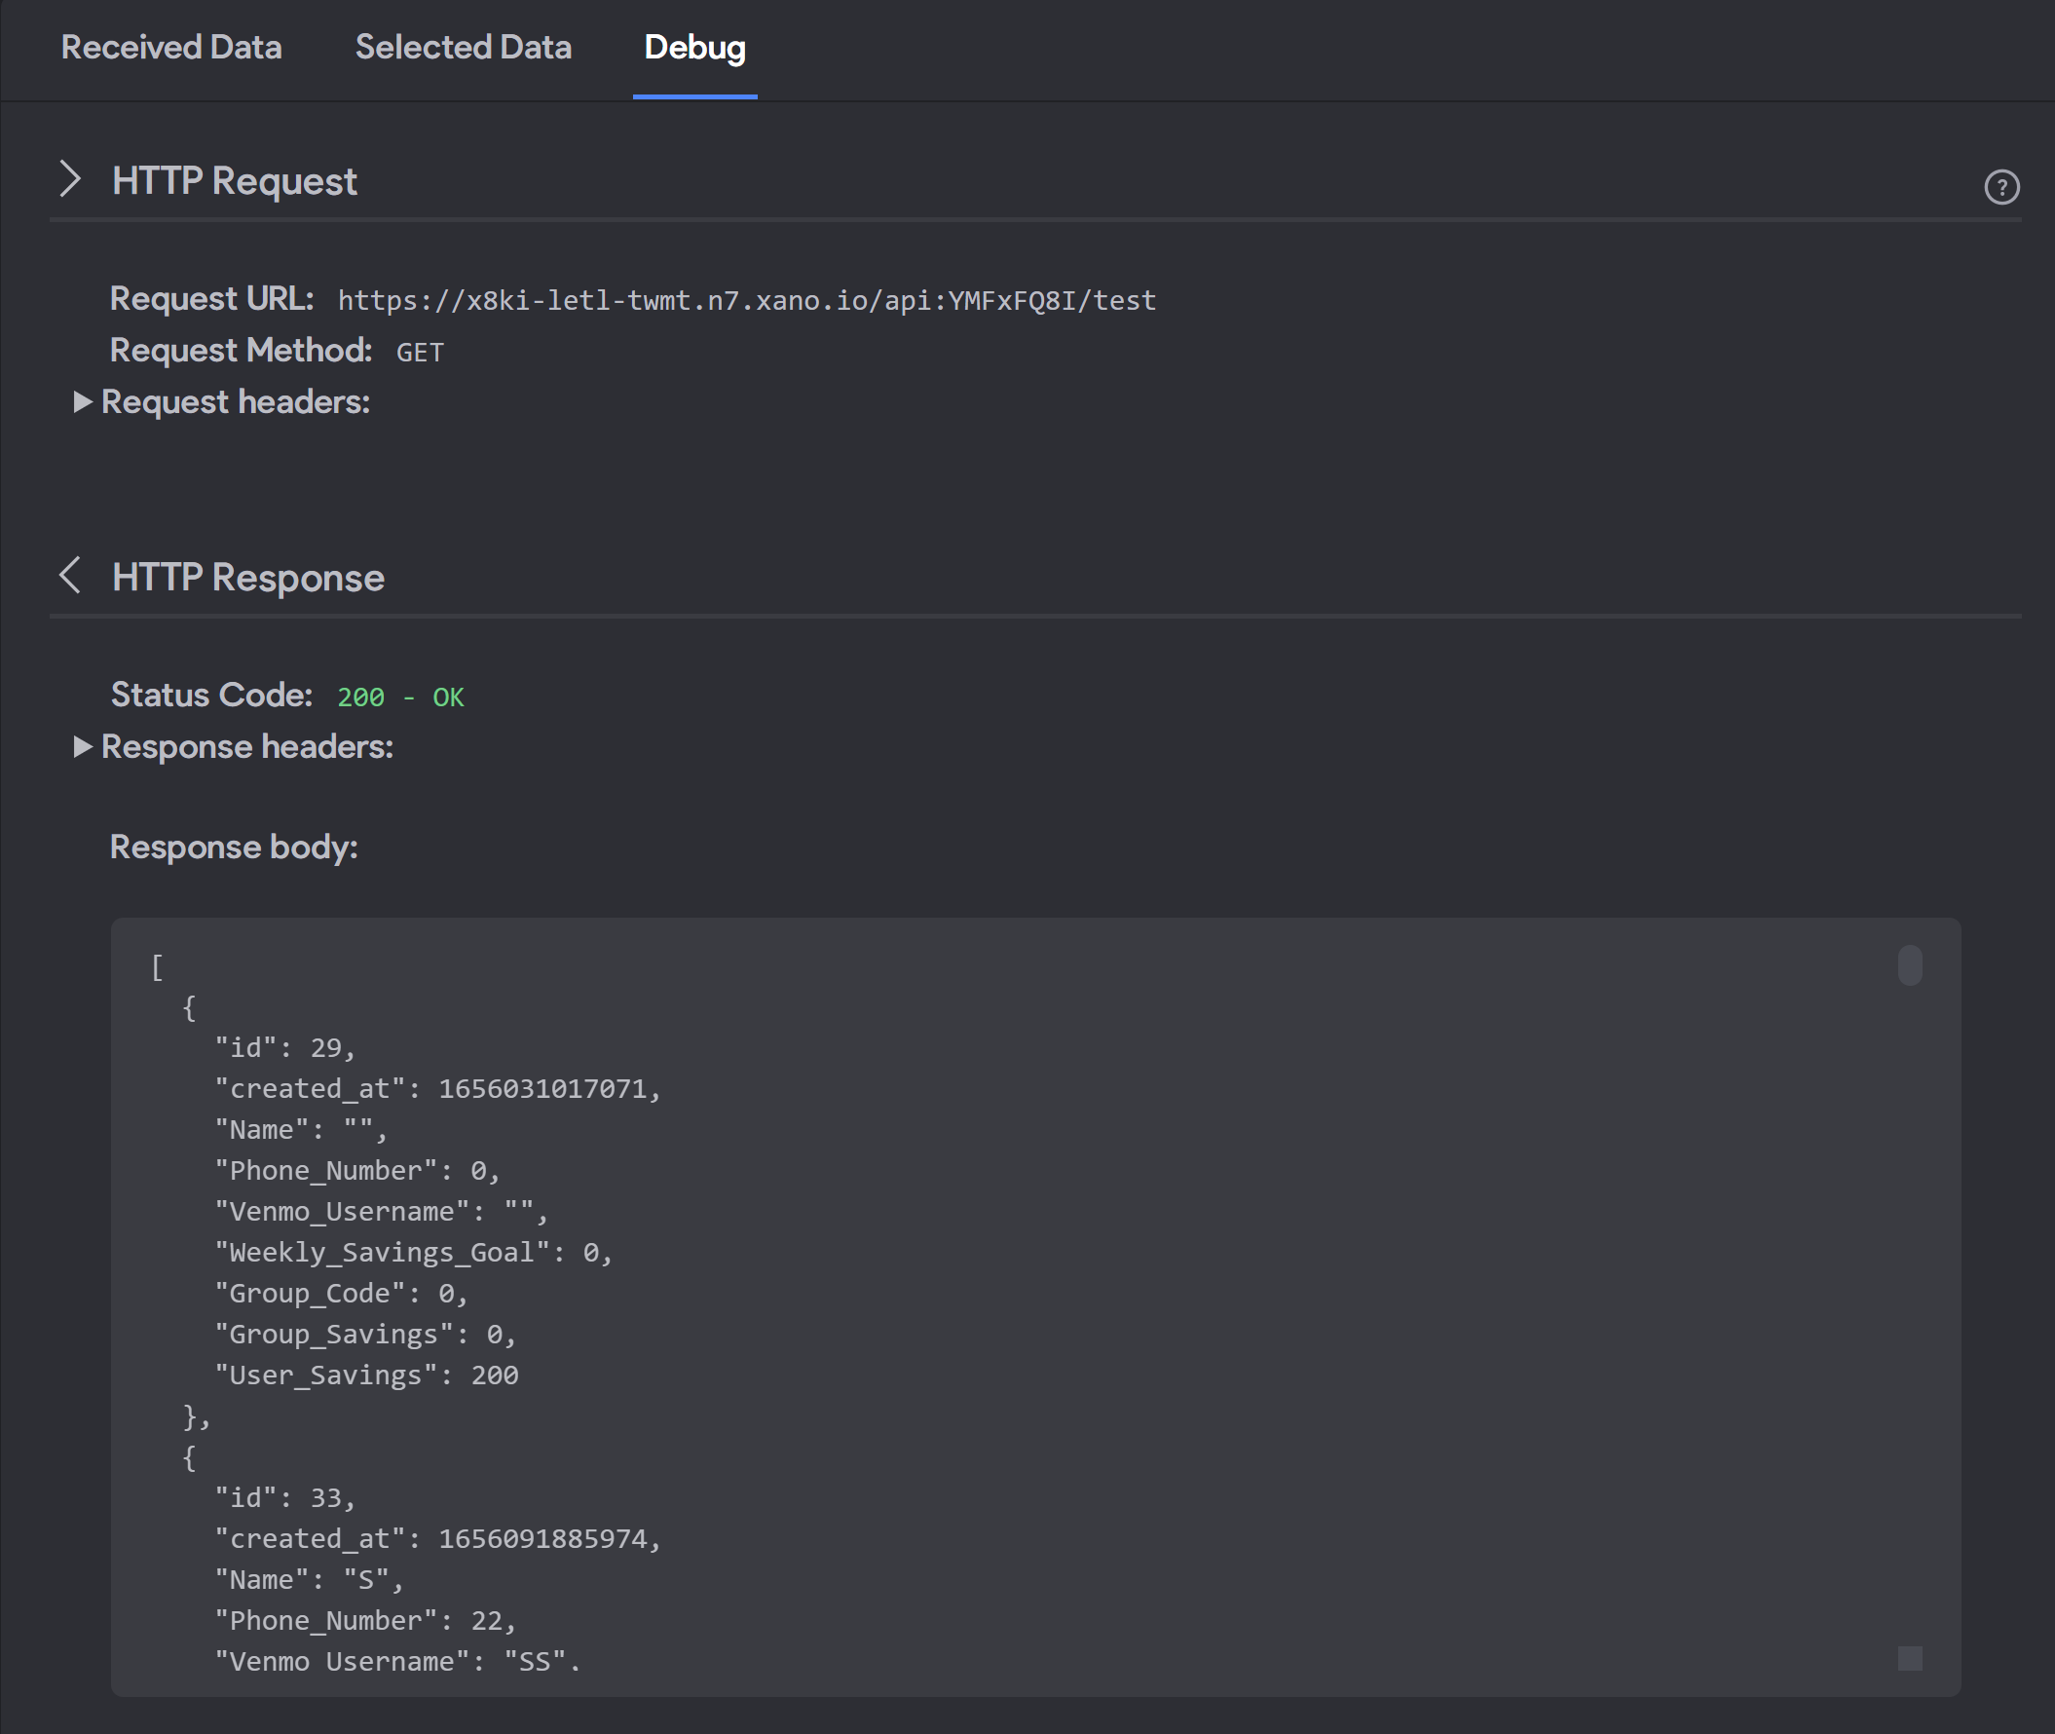Click the created_at 1656031017071 line
This screenshot has height=1734, width=2055.
tap(437, 1089)
